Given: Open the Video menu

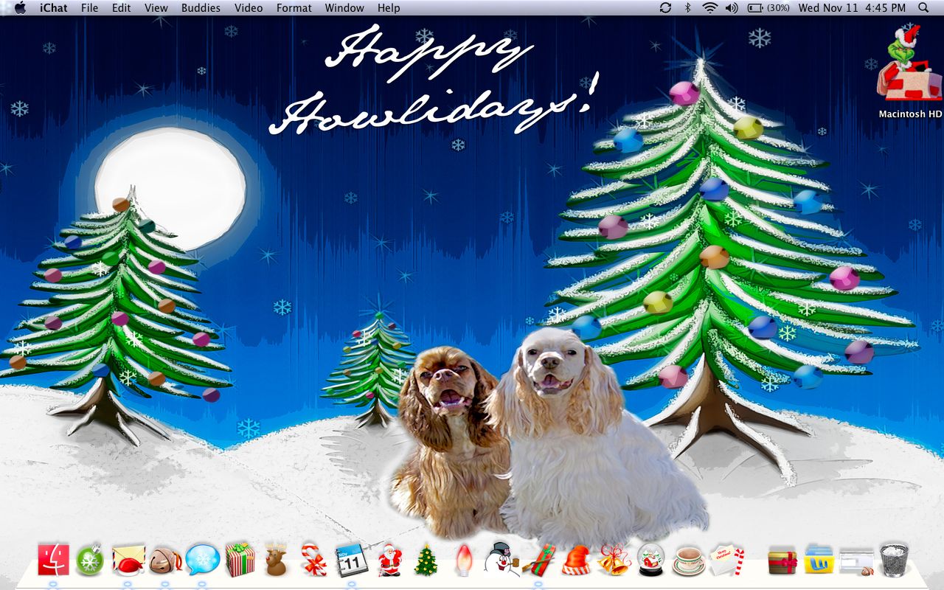Looking at the screenshot, I should pyautogui.click(x=249, y=8).
